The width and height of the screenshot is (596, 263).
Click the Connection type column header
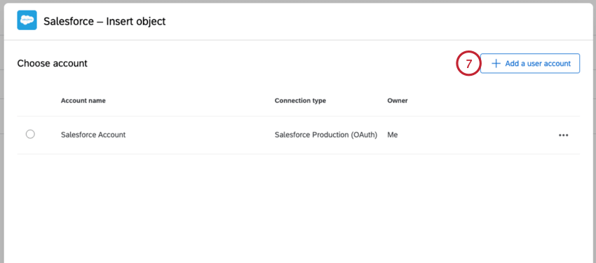click(x=300, y=101)
